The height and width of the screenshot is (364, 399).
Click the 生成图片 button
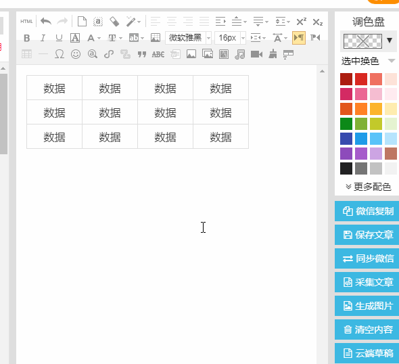pos(367,306)
